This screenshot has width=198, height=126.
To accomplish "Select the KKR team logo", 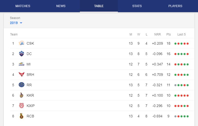I will point(22,95).
